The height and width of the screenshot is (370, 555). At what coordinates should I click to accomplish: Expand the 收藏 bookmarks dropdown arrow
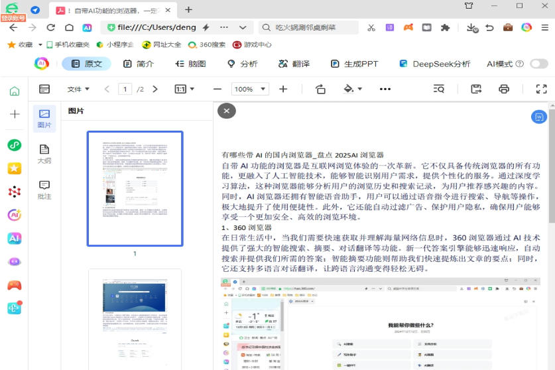point(40,44)
